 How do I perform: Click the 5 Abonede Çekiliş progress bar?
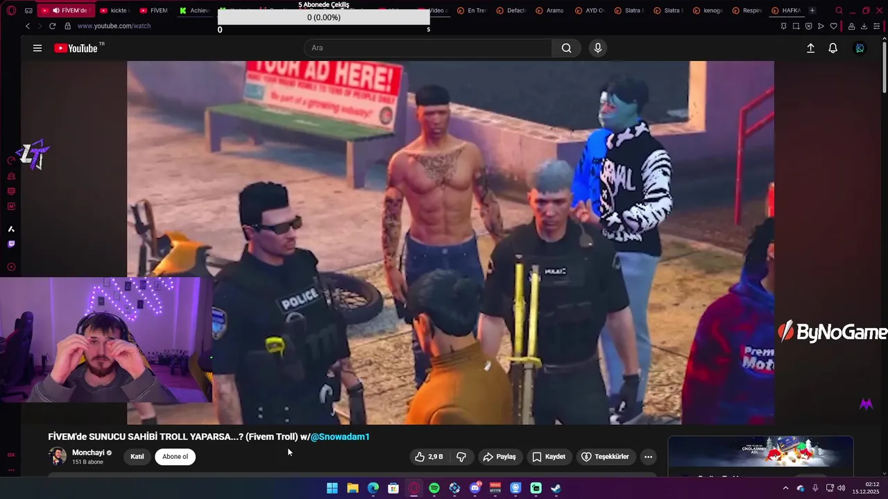324,17
